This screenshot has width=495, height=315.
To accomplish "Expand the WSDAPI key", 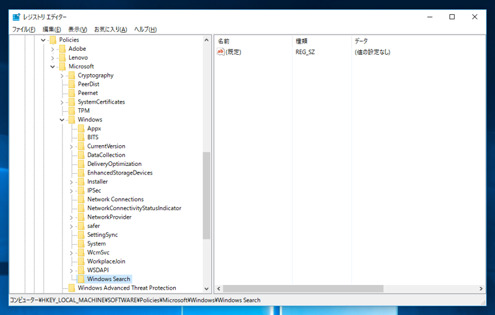I will click(72, 270).
